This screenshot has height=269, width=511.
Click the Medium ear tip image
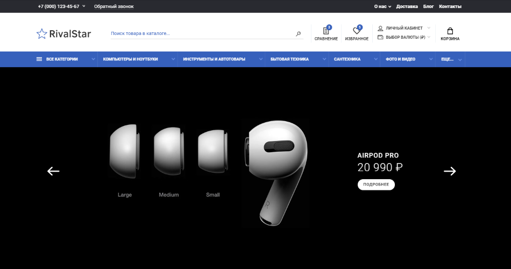point(169,151)
